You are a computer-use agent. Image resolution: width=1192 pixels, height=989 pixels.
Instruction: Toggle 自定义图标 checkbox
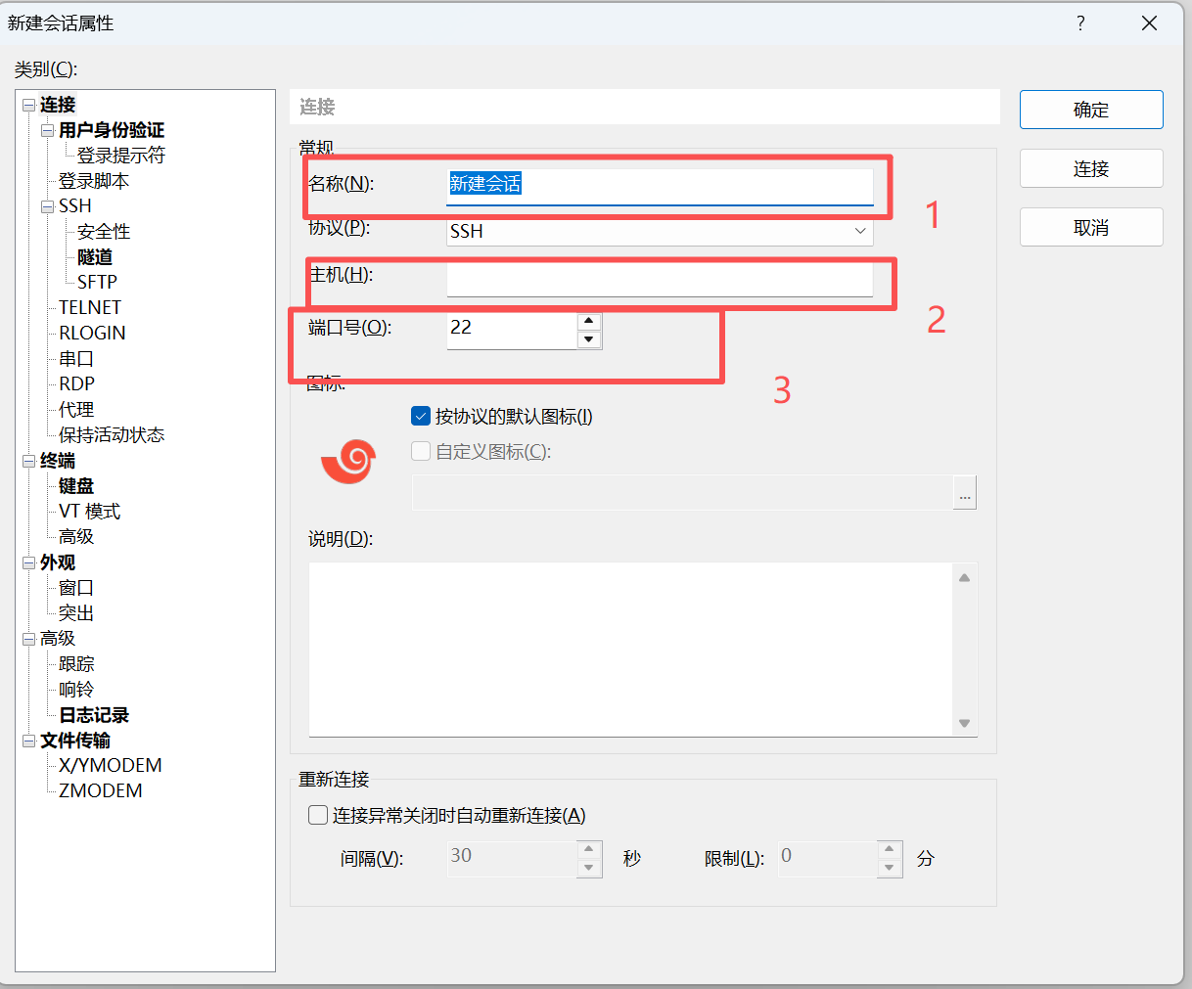(x=421, y=452)
